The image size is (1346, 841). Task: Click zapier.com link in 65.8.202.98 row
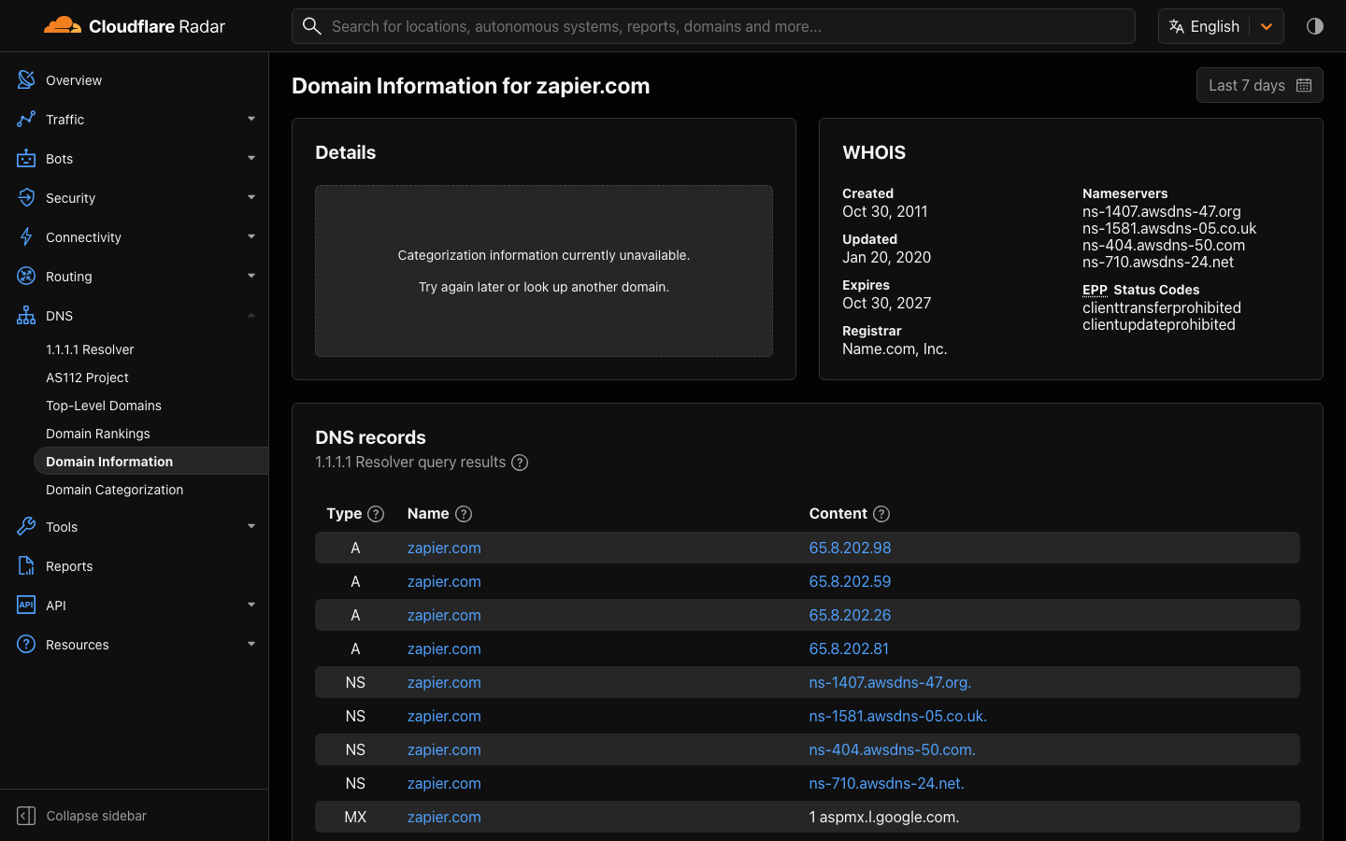pos(444,548)
